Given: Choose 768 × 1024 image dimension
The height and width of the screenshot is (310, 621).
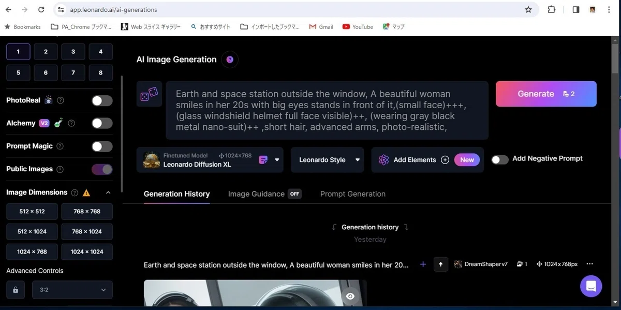Looking at the screenshot, I should [86, 232].
